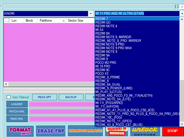Select the REDMI NOTE 9 entry

[137, 52]
